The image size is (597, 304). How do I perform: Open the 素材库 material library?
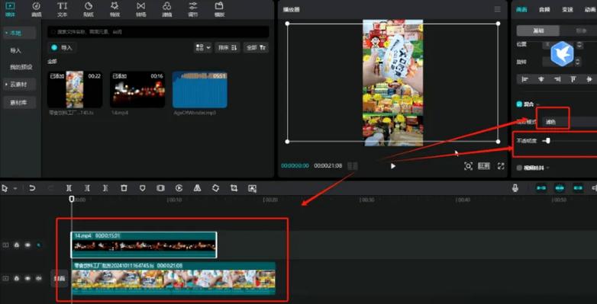click(x=19, y=102)
